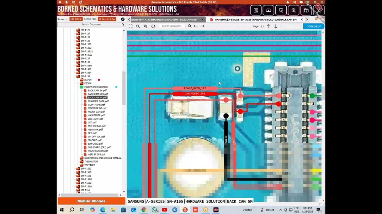Screen dimensions: 382x214
Task: Go to next page with down arrow
Action: click(276, 27)
